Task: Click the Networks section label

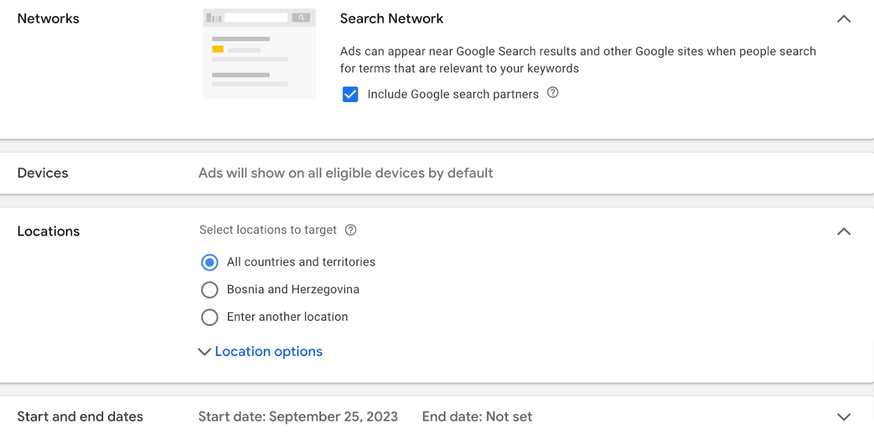Action: (x=48, y=18)
